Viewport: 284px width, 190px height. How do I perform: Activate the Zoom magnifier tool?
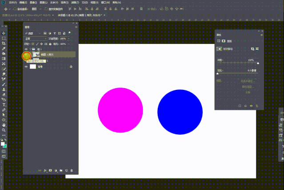pyautogui.click(x=4, y=130)
